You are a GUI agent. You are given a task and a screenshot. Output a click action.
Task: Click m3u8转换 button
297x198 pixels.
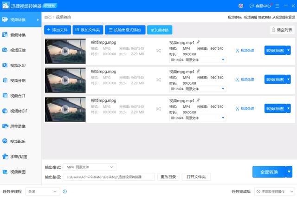tap(160, 30)
